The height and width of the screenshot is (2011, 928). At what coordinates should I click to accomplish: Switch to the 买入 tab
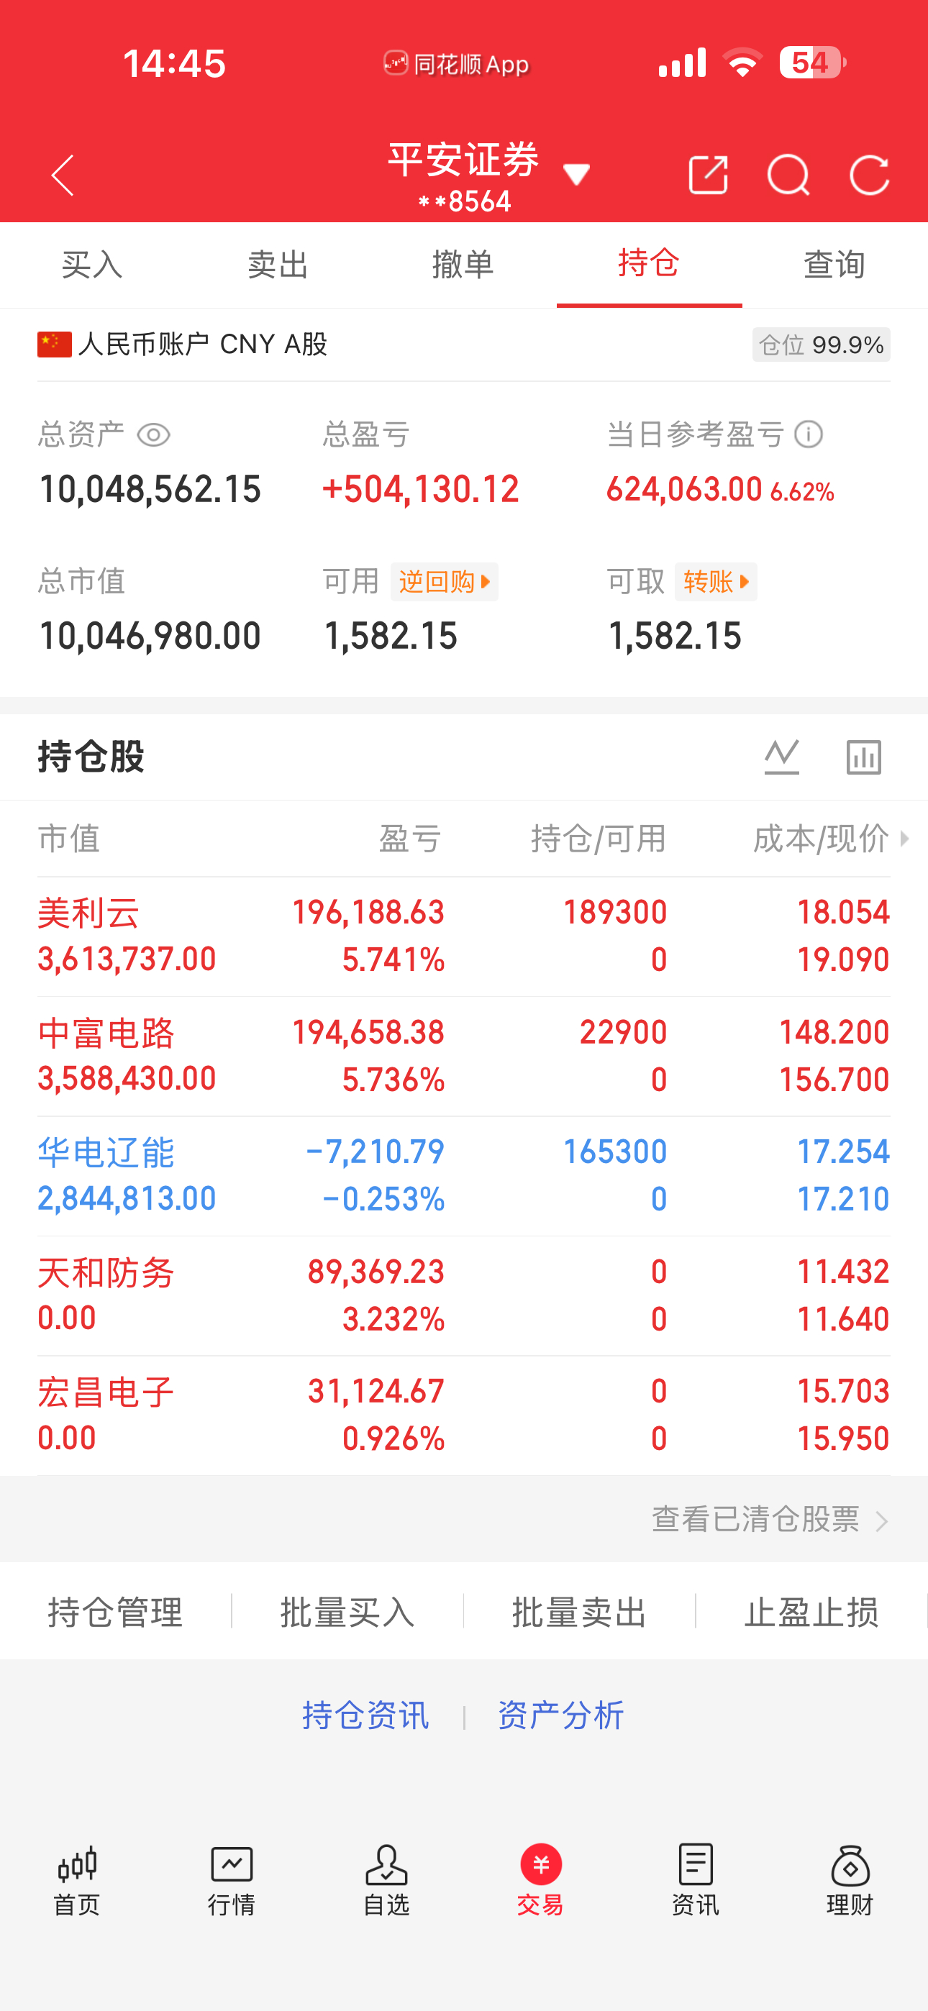92,265
